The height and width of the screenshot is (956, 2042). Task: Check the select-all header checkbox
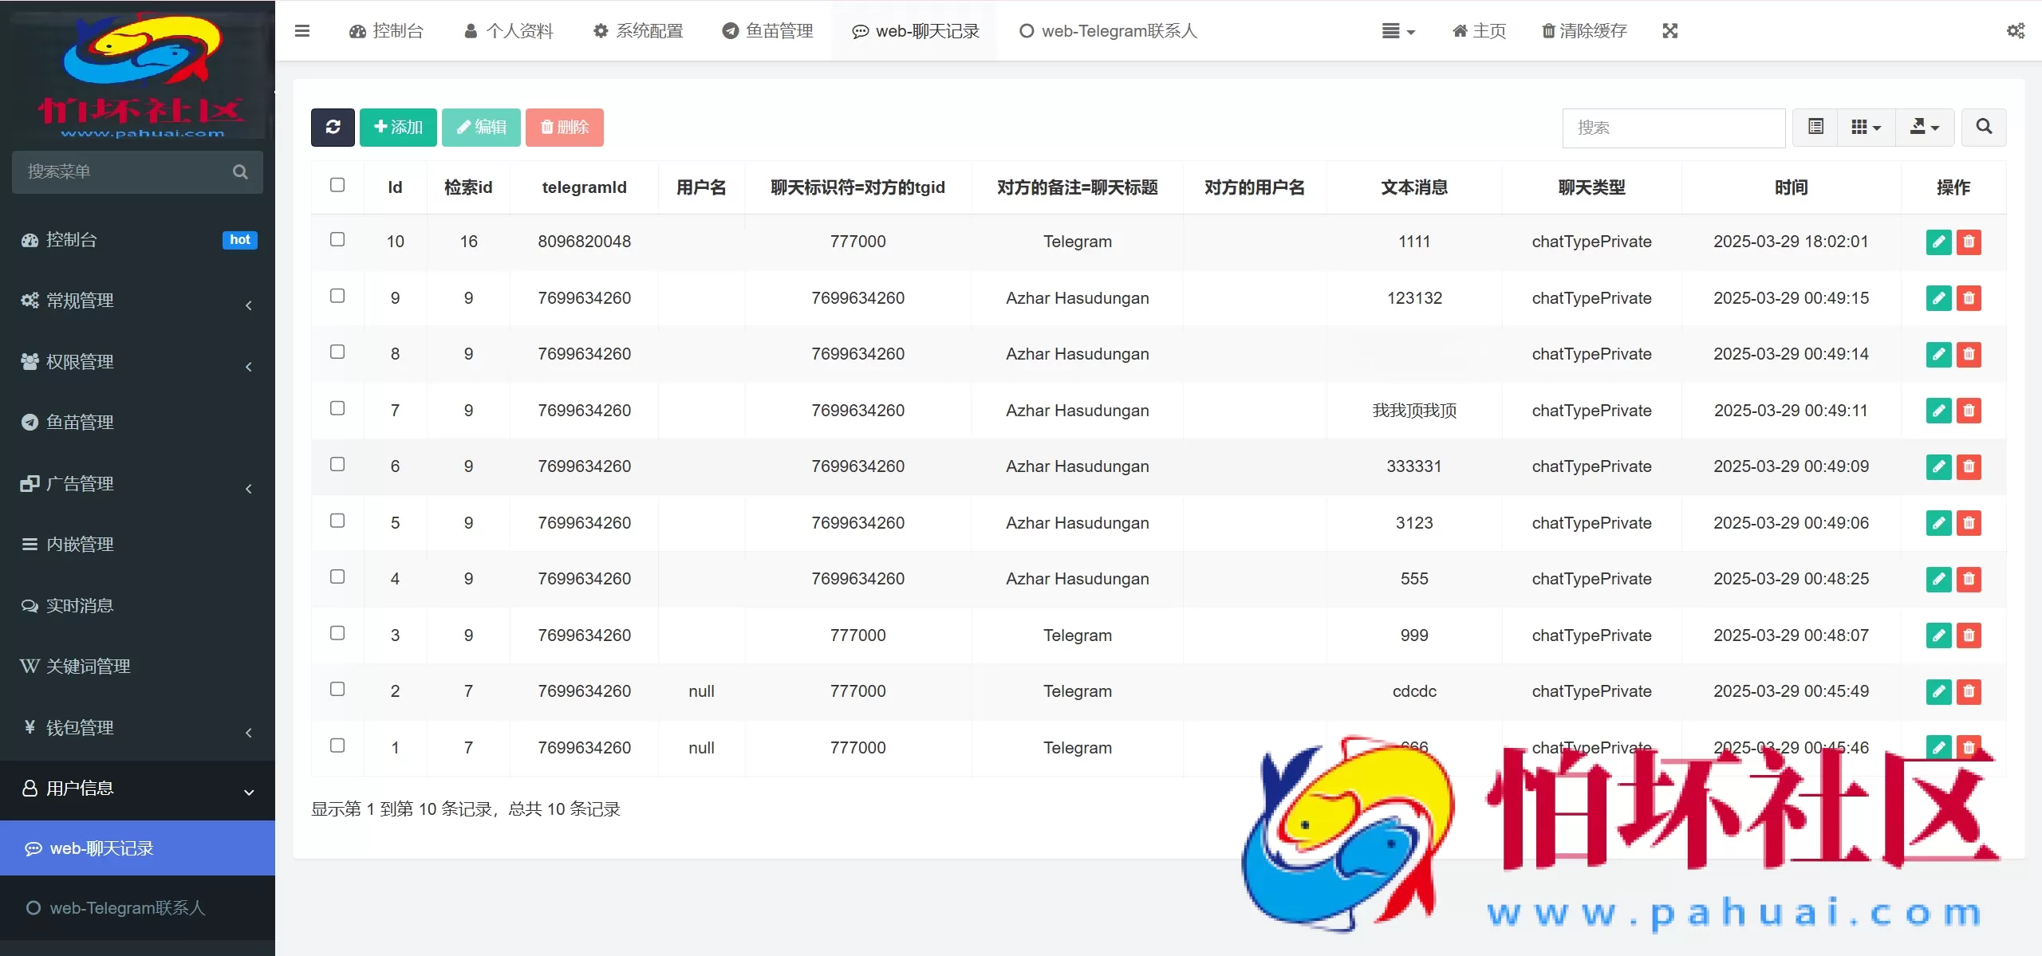(x=338, y=184)
